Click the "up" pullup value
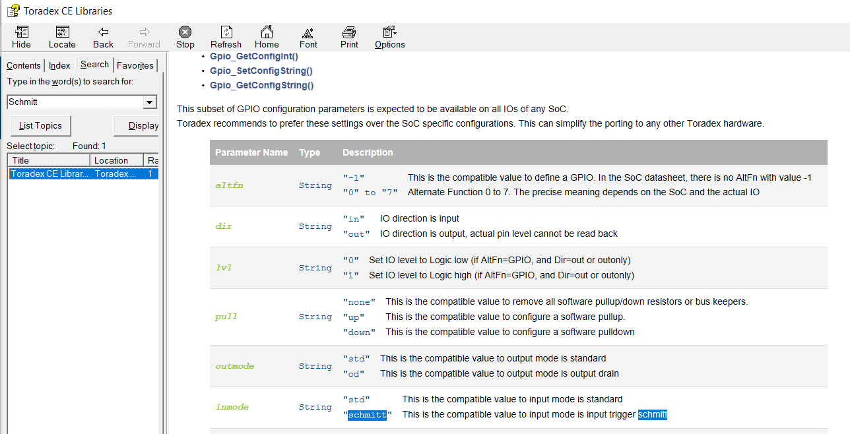Viewport: 850px width, 434px height. coord(353,317)
